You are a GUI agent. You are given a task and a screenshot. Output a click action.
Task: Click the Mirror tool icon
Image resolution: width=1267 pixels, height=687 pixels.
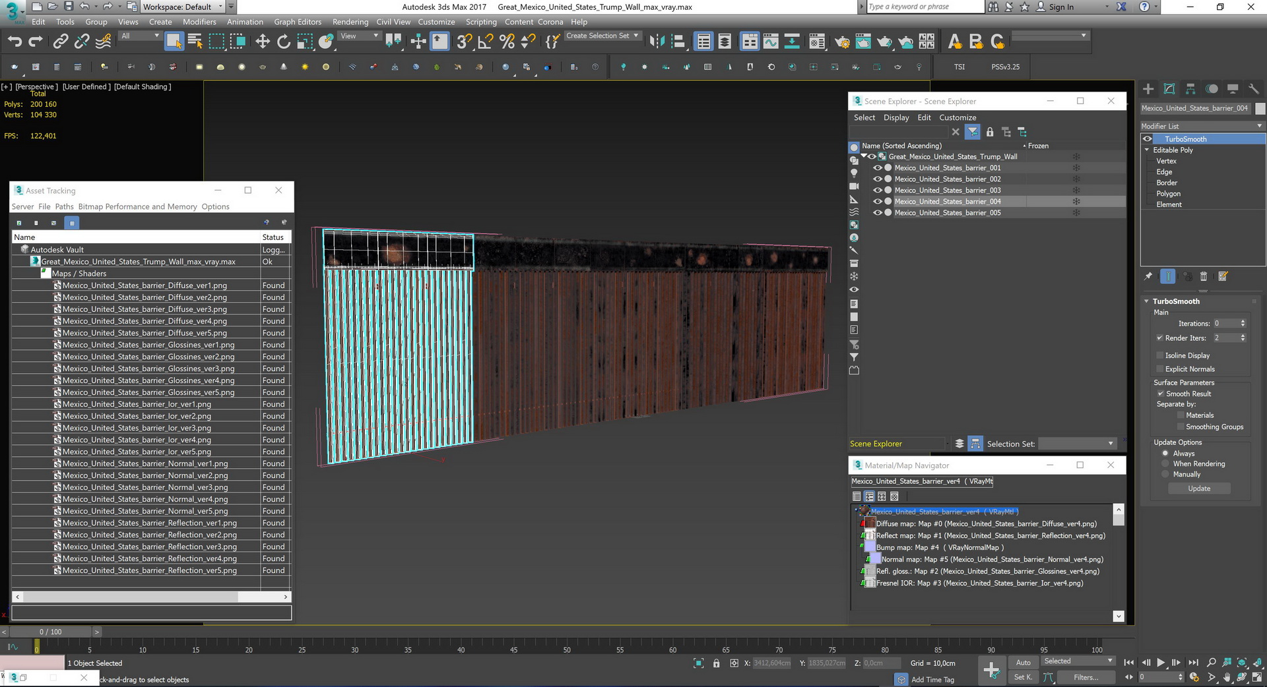point(657,42)
